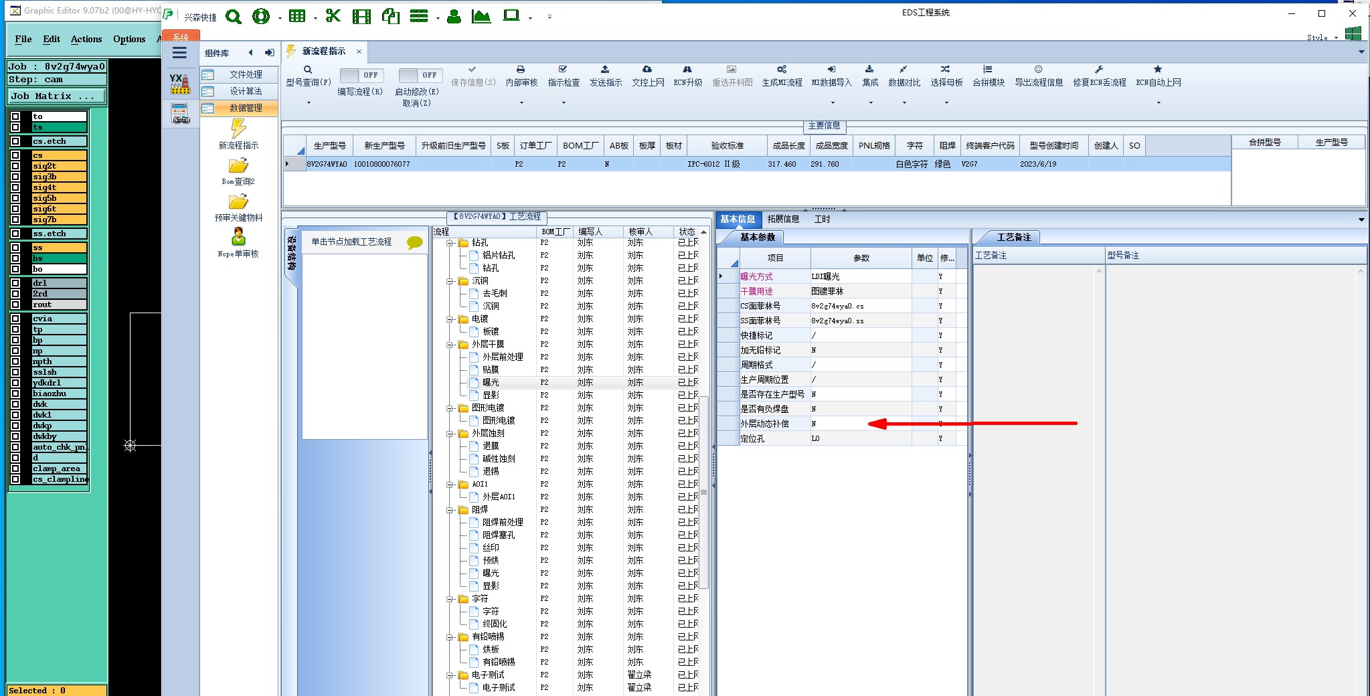Open Options menu in Graphic Editor
Image resolution: width=1370 pixels, height=696 pixels.
(129, 39)
